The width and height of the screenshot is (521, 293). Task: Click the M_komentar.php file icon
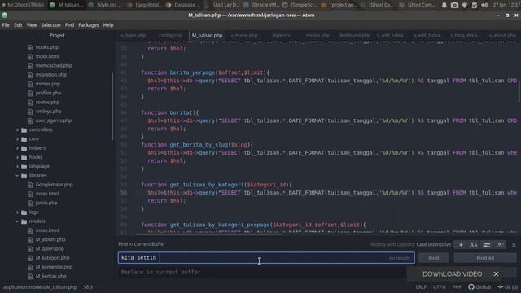click(30, 267)
